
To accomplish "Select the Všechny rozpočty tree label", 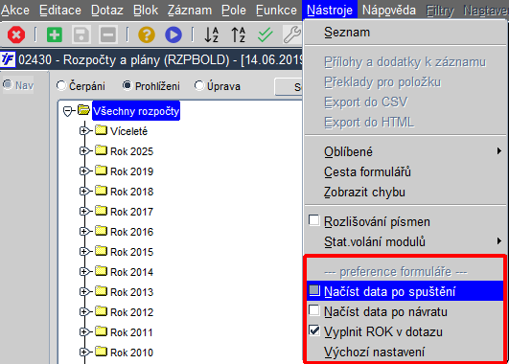I will point(136,111).
